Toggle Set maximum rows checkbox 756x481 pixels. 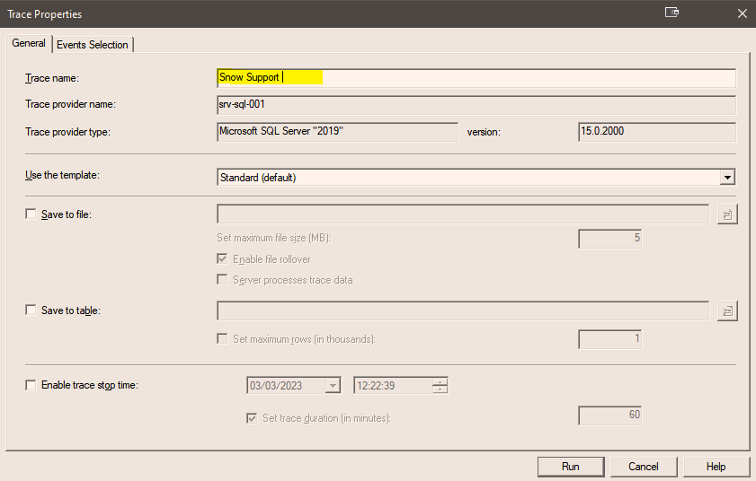222,339
